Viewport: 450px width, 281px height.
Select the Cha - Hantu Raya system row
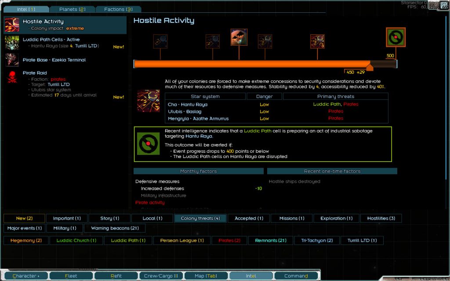coord(188,104)
